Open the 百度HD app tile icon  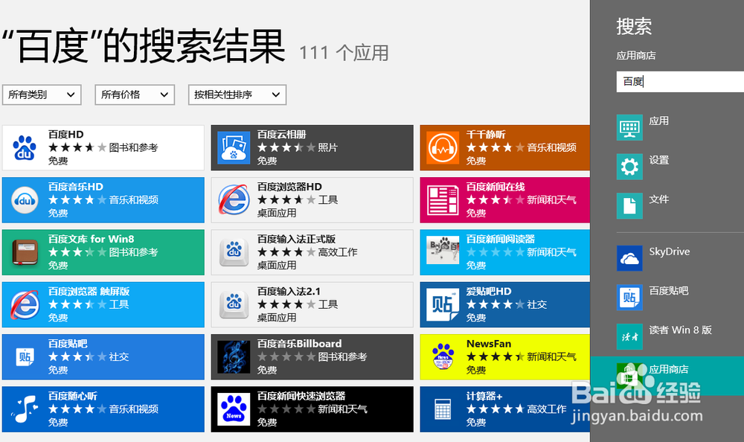pos(22,147)
